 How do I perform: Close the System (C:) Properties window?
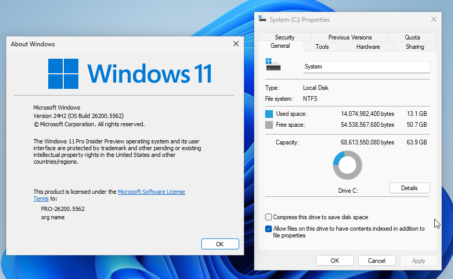pyautogui.click(x=434, y=19)
